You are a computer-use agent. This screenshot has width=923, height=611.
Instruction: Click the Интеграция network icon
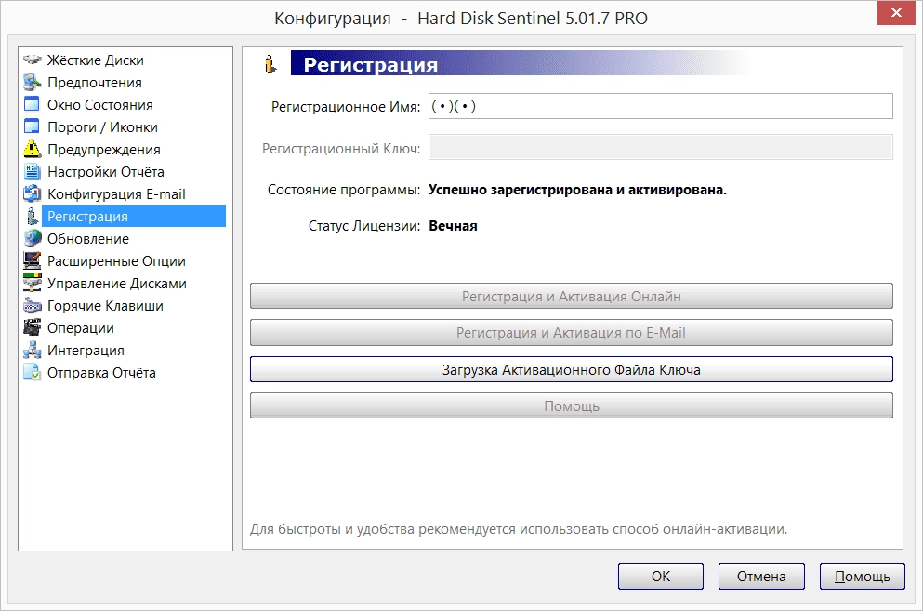(32, 351)
